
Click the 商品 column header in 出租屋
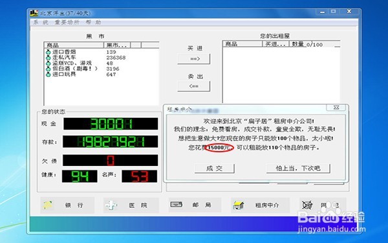242,44
